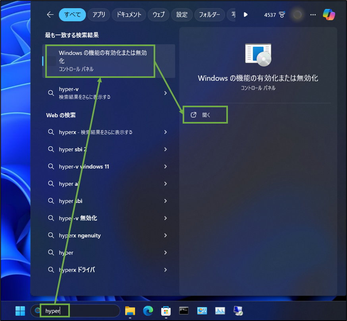This screenshot has height=321, width=347.
Task: Click the search magnifier beside hyper-v
Action: (x=51, y=93)
